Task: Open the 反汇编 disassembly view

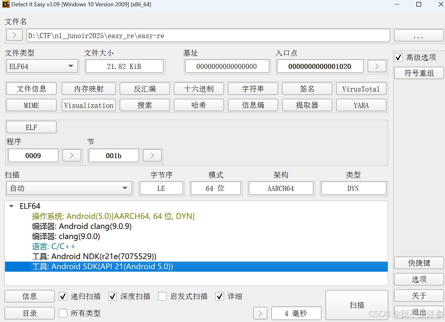Action: click(x=144, y=89)
